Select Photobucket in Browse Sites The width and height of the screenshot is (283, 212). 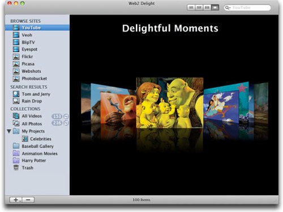(37, 78)
